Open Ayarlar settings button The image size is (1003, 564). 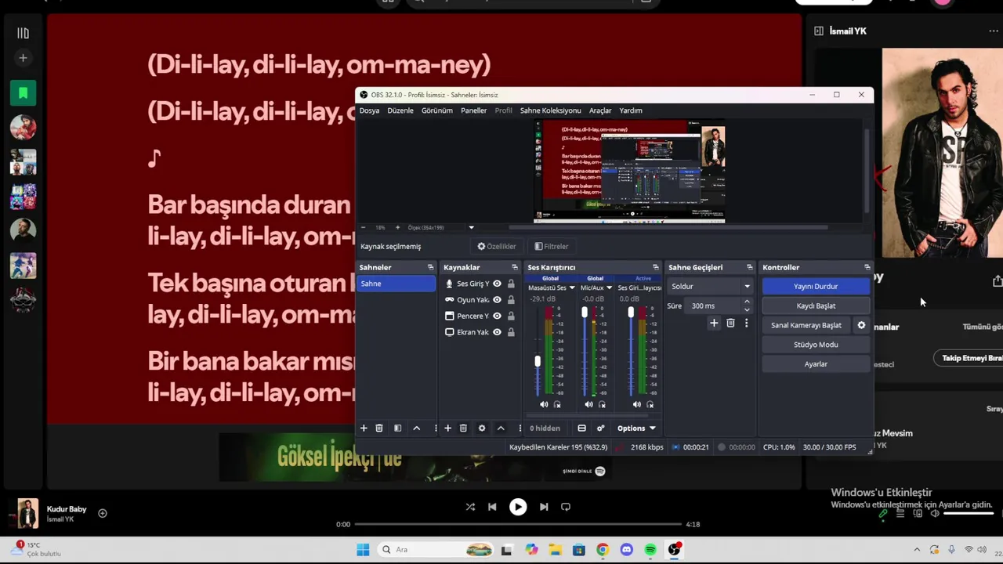(816, 364)
